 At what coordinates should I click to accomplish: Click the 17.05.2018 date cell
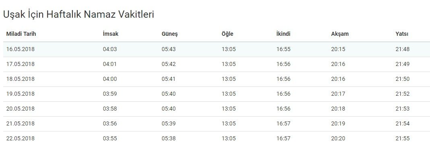21,64
